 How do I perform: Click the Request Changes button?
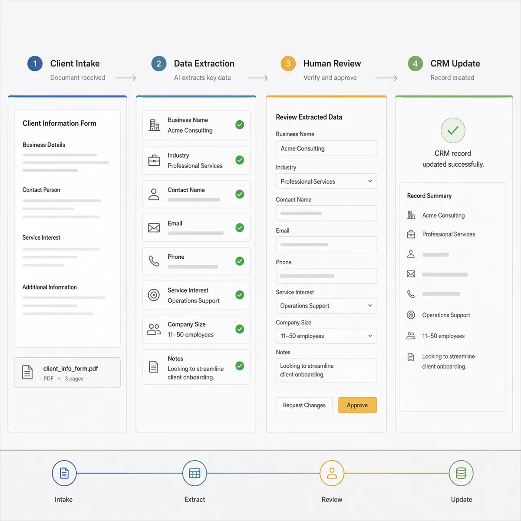coord(304,405)
